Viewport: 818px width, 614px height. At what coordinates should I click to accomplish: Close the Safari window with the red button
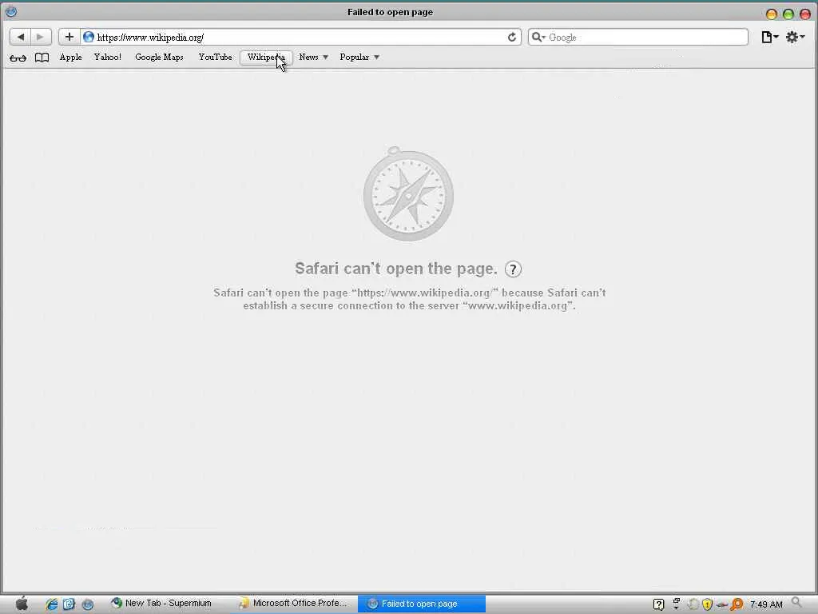tap(805, 14)
